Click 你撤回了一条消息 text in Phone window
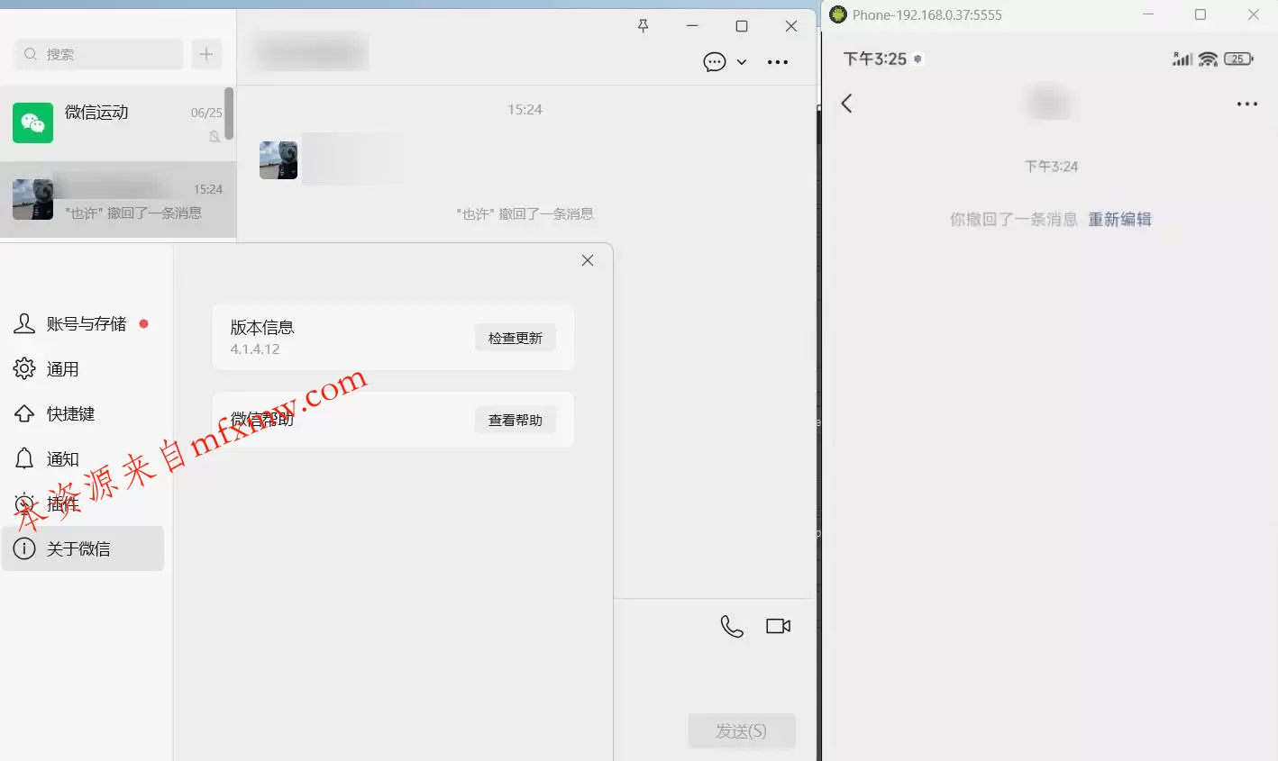 click(x=1014, y=220)
